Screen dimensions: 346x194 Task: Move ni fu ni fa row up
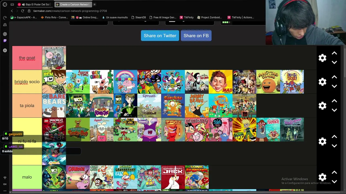tap(334, 137)
